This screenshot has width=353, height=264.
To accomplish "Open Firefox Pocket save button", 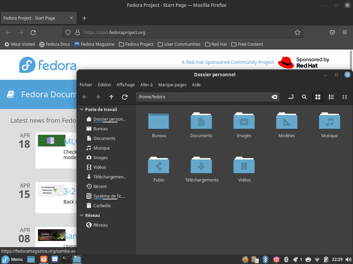I will pyautogui.click(x=332, y=33).
